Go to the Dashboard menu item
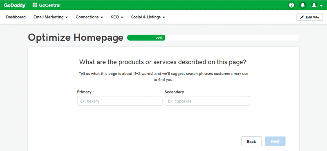 click(x=16, y=17)
